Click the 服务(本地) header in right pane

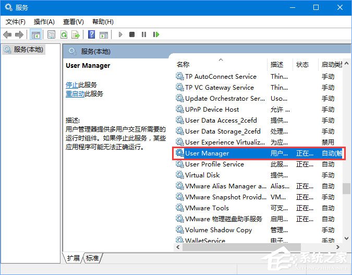(95, 52)
